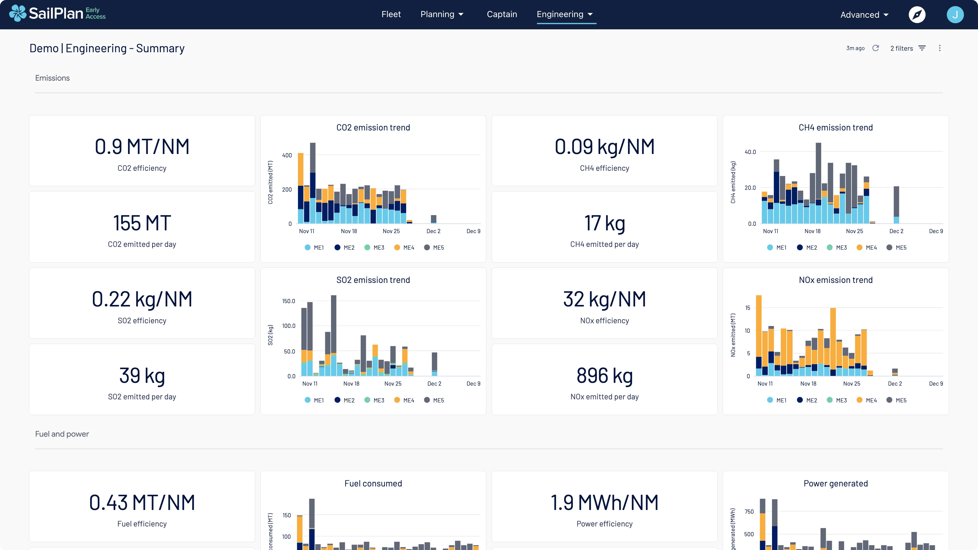Toggle ME2 in CO2 emission trend legend
Screen dimensions: 978x550
click(x=344, y=248)
